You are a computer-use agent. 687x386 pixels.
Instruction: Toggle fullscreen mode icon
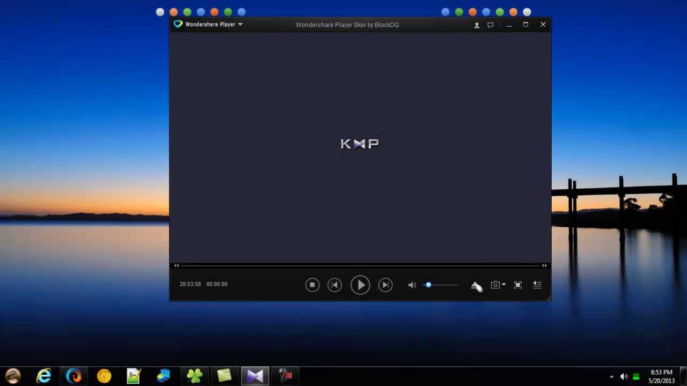click(518, 285)
